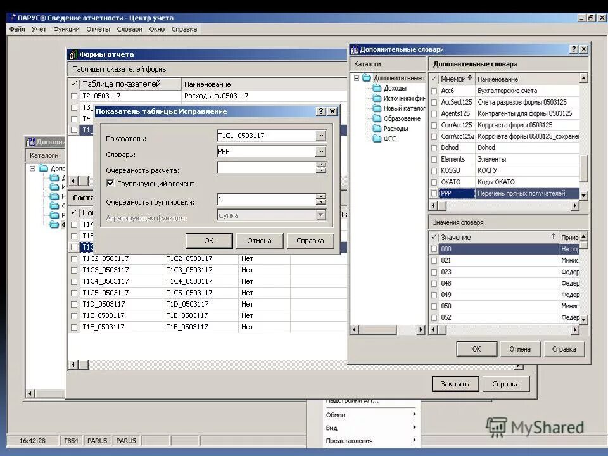608x456 pixels.
Task: Check the T2_0503117 table row checkbox
Action: point(75,96)
